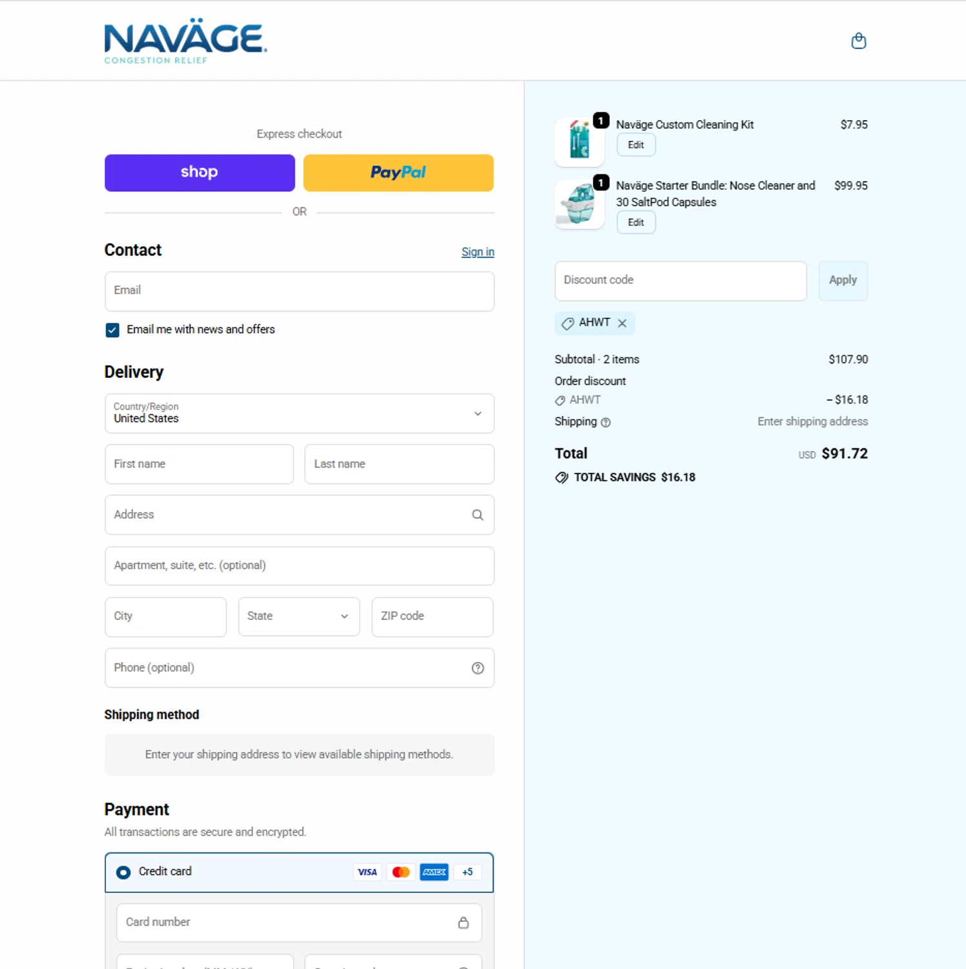The image size is (966, 969).
Task: Click the Starter Bundle product thumbnail
Action: pos(580,204)
